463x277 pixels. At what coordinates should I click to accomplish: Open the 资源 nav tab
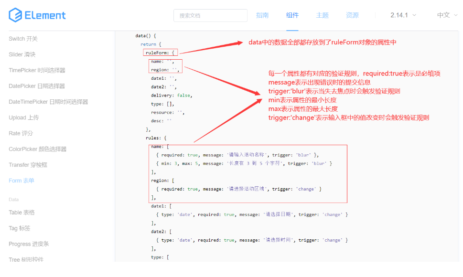click(x=352, y=15)
